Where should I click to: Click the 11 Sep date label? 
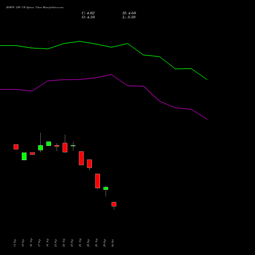[15, 243]
